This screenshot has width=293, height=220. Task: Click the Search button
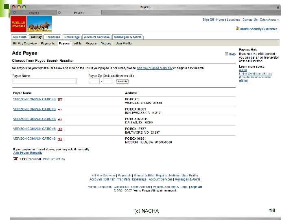pos(122,81)
